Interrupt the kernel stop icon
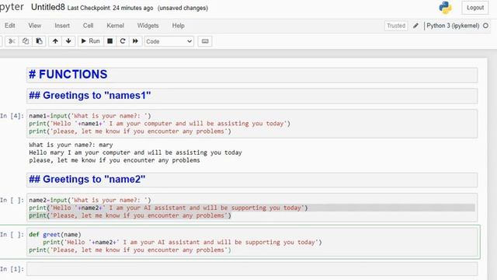497x280 pixels. tap(110, 41)
